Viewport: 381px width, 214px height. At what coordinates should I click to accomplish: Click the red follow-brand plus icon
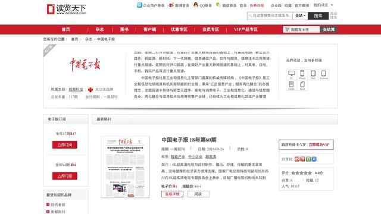pos(90,90)
